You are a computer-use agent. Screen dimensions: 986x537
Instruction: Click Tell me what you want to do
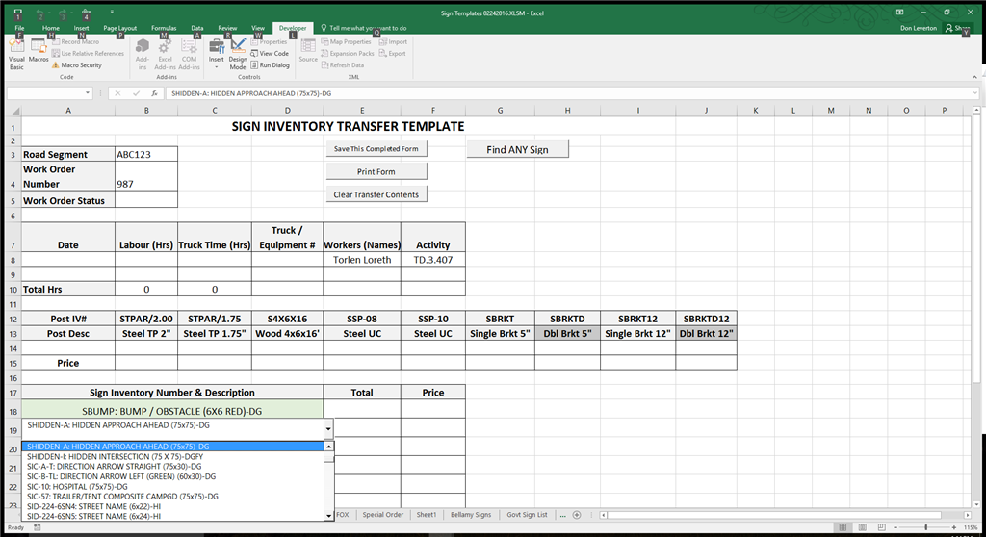(x=363, y=28)
